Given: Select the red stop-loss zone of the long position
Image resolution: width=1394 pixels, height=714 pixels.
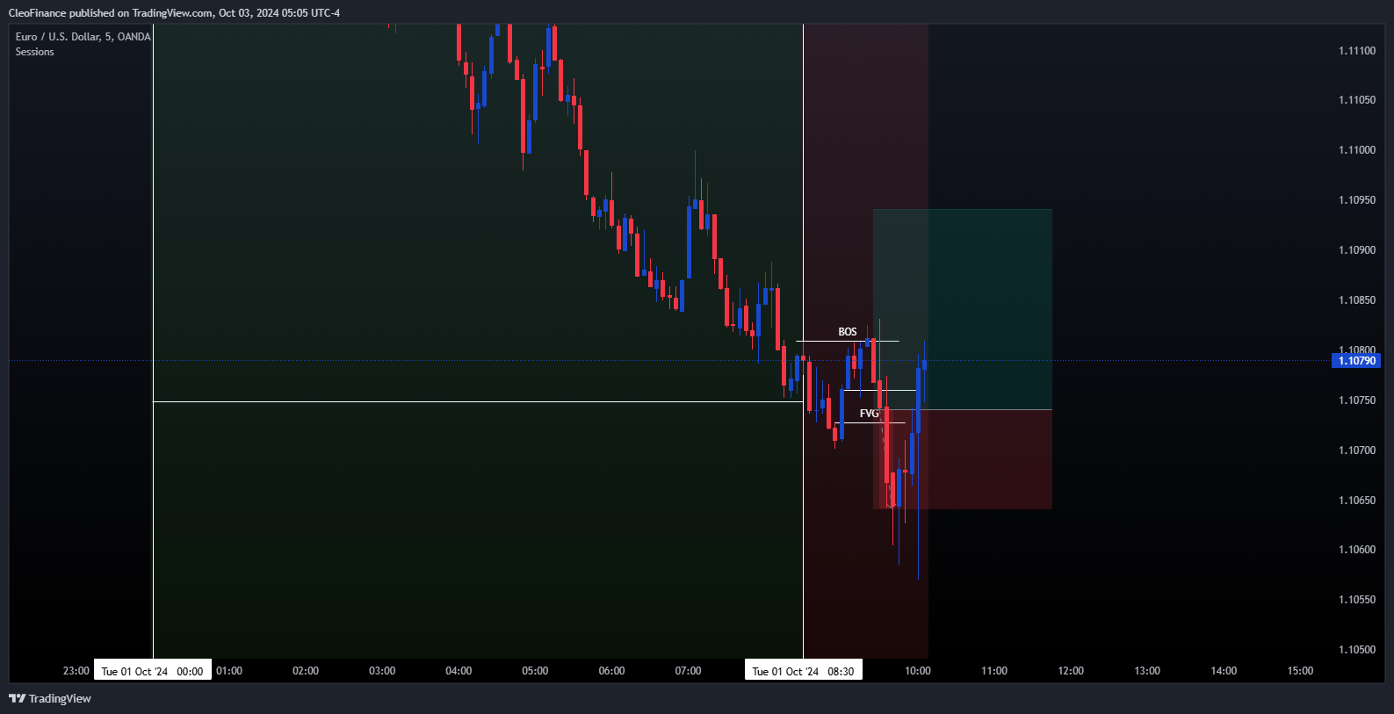Looking at the screenshot, I should pos(963,459).
